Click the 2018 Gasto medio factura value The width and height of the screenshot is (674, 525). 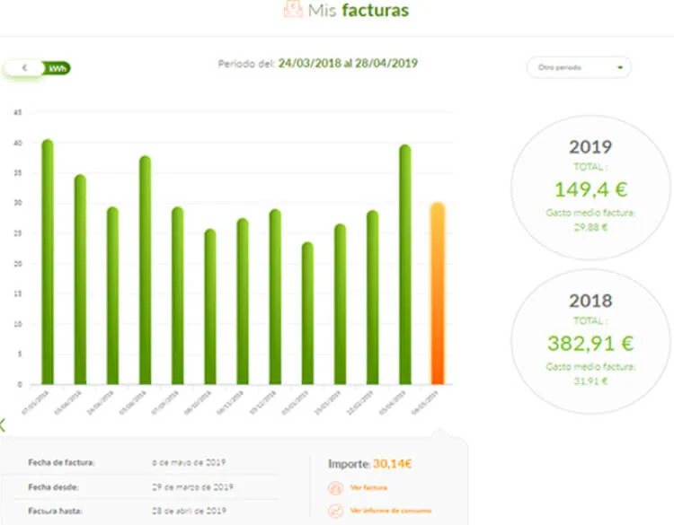pyautogui.click(x=590, y=381)
